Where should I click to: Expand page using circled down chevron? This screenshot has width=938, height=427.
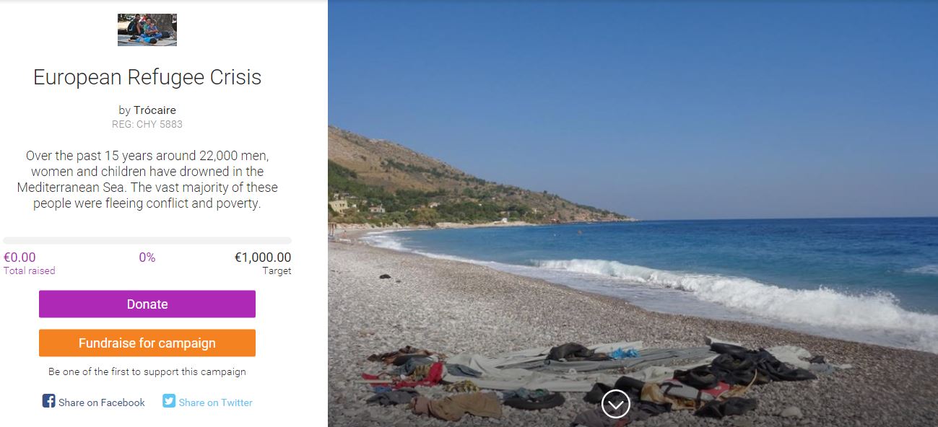click(x=616, y=405)
